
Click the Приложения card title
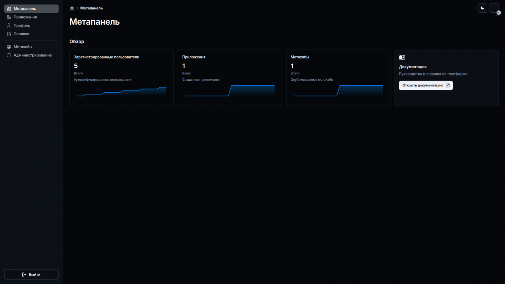194,57
